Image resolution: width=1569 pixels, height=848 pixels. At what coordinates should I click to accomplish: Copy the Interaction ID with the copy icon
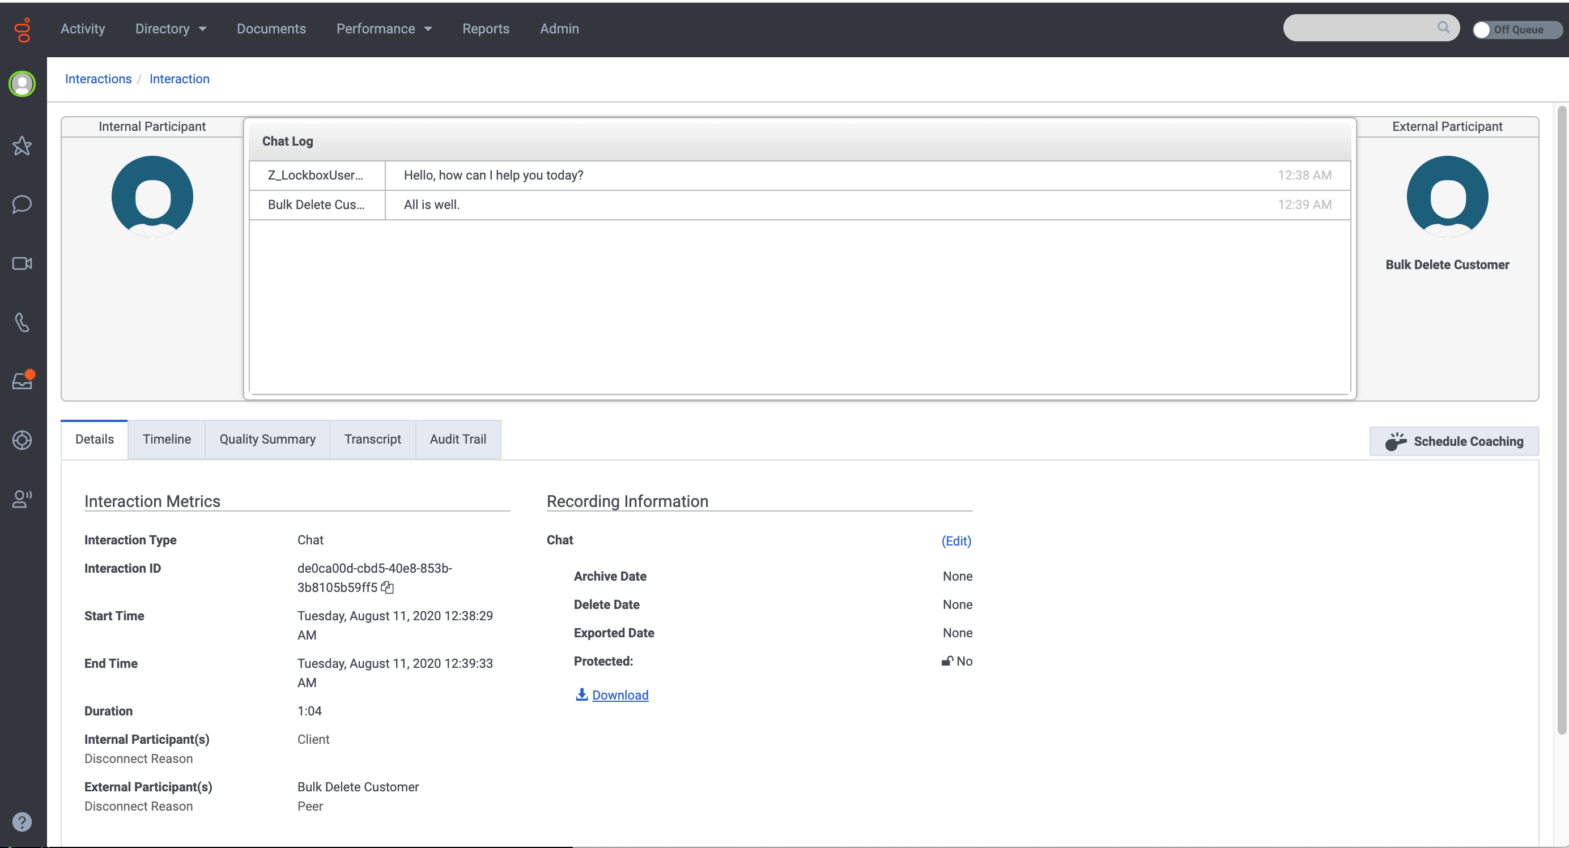click(388, 587)
